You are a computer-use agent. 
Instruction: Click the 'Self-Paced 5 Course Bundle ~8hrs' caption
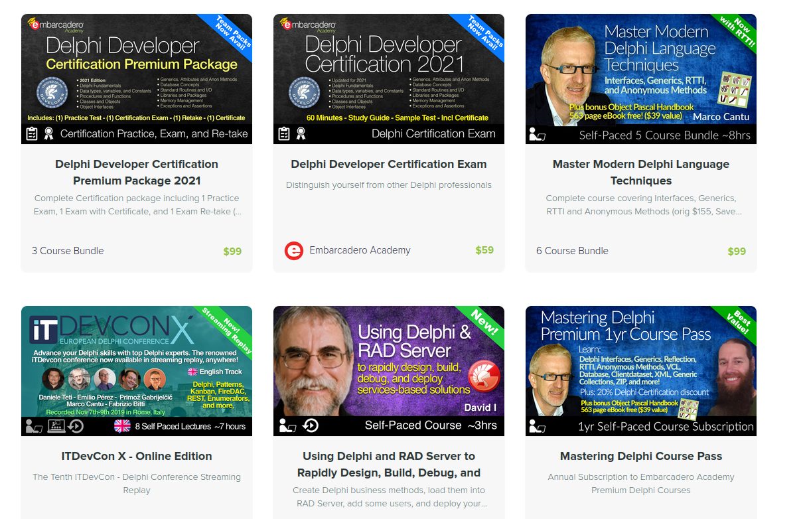pos(665,135)
